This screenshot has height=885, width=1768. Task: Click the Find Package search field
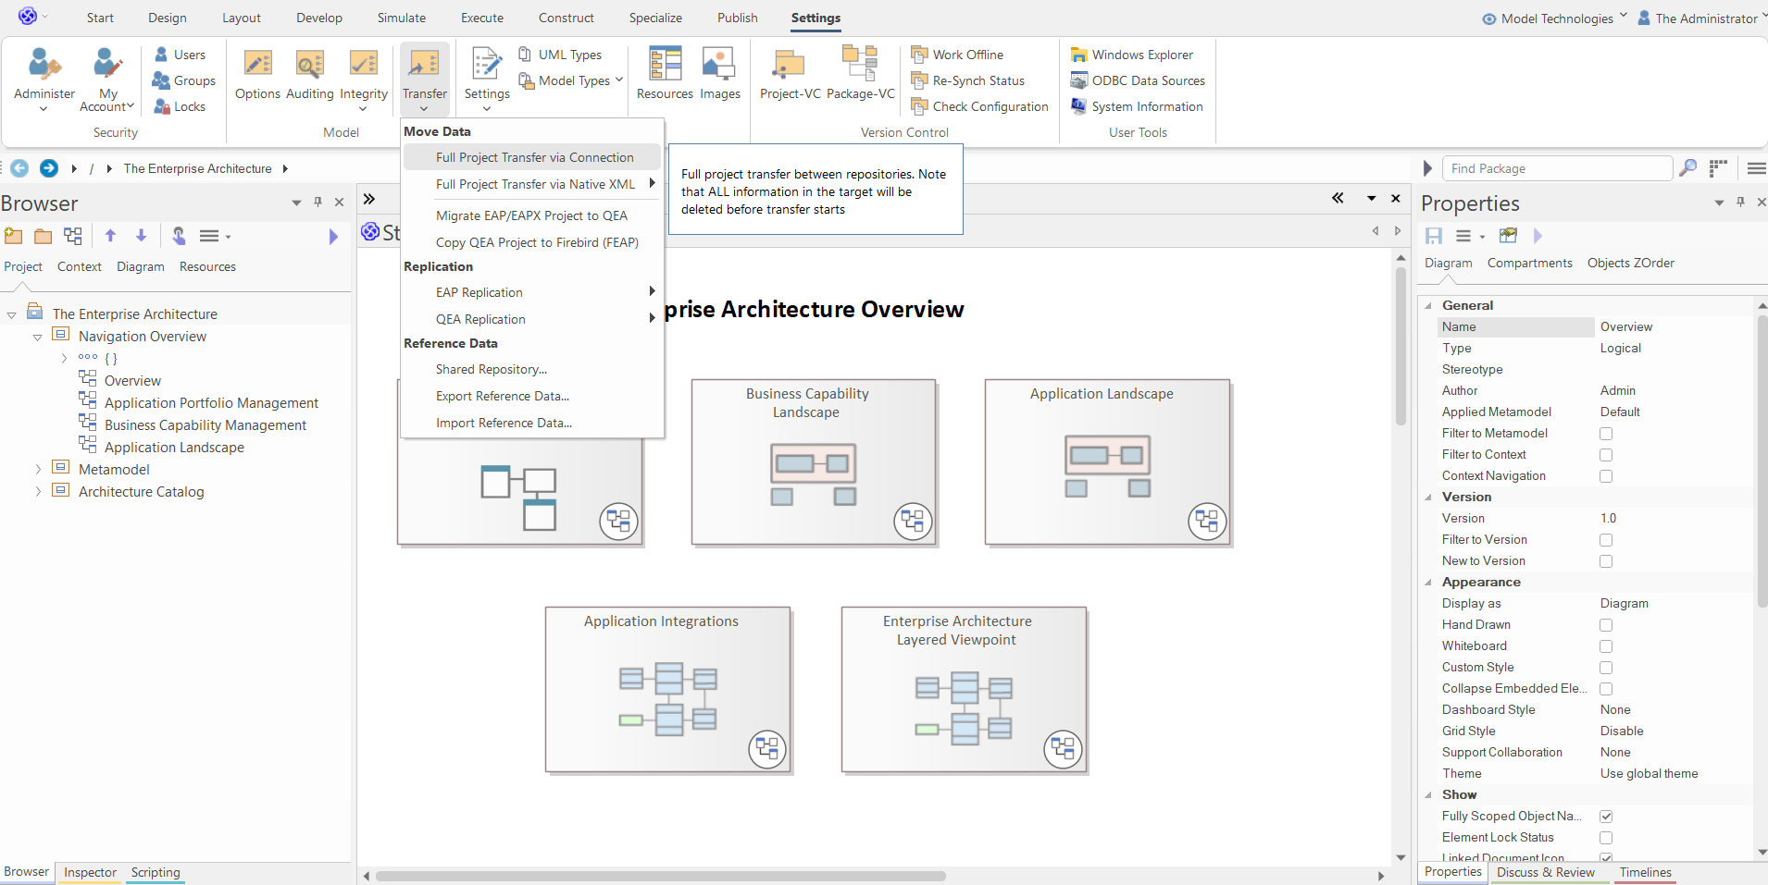coord(1557,168)
